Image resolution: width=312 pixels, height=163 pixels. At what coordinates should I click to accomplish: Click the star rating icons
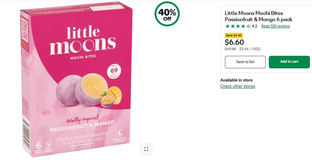(238, 26)
